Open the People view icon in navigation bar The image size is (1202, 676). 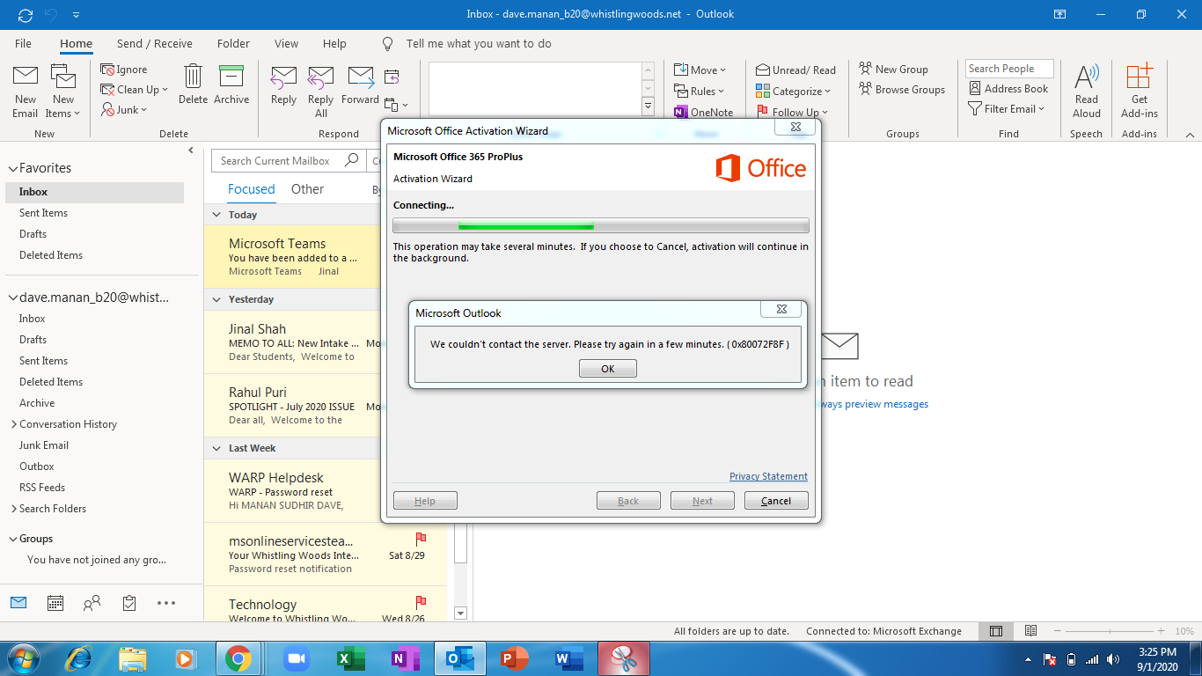(x=92, y=603)
